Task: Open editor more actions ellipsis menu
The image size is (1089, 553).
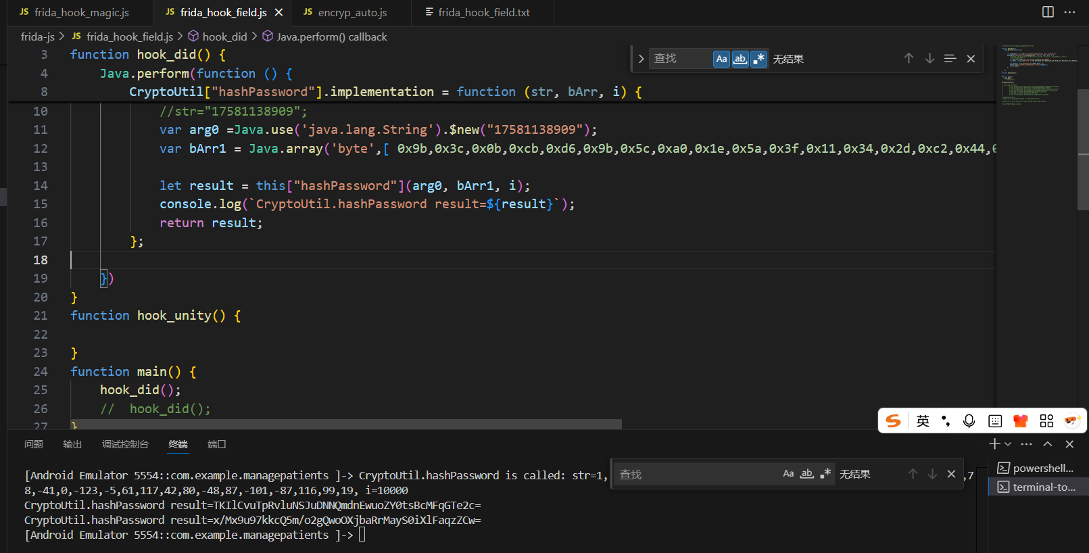Action: click(x=1069, y=12)
